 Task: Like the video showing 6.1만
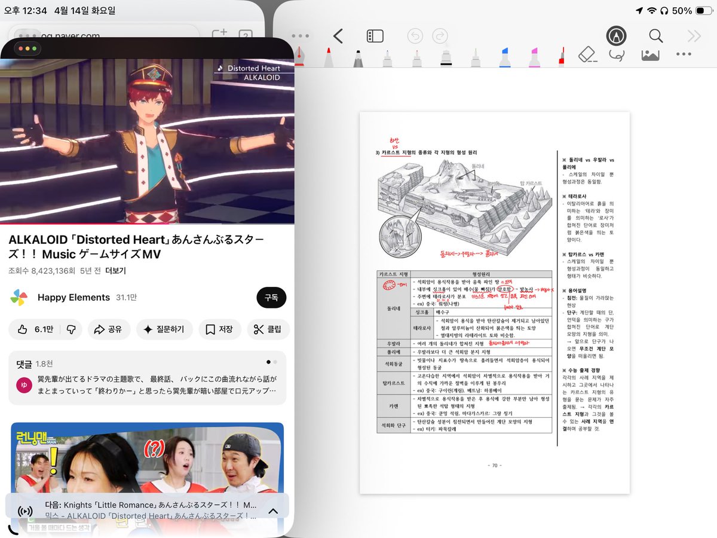(35, 329)
